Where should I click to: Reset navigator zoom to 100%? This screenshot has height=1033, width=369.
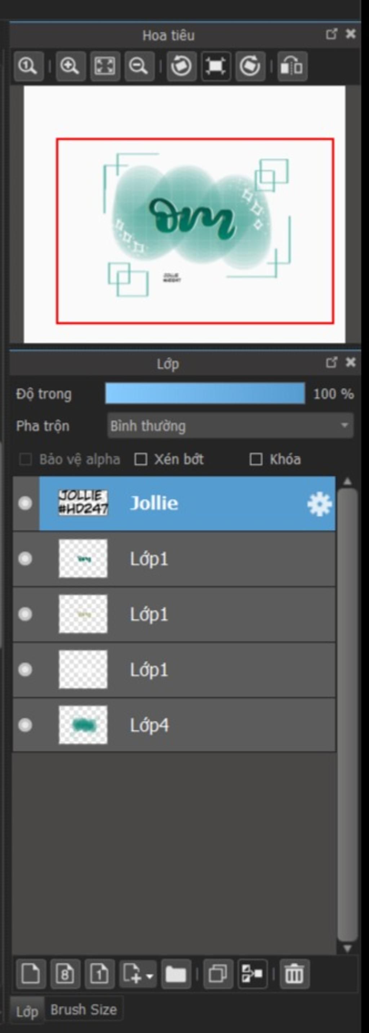(28, 66)
